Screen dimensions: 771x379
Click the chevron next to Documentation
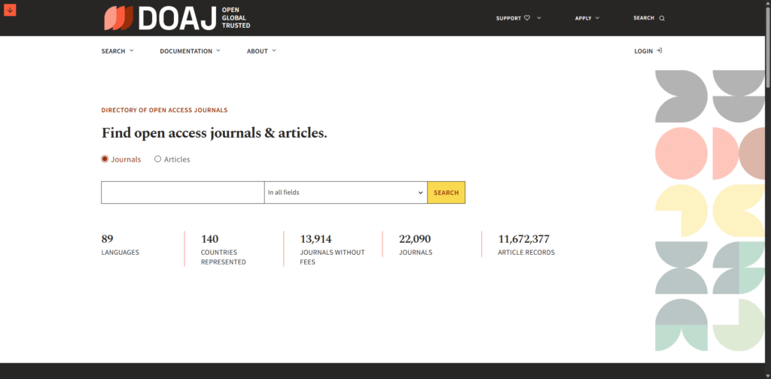[218, 50]
